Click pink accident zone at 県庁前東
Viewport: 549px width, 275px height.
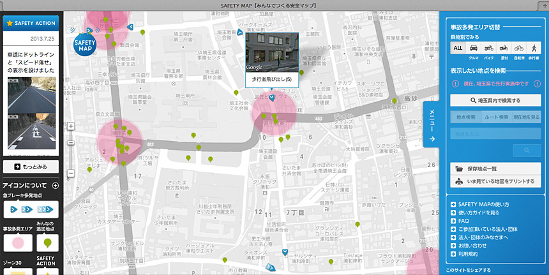273,113
